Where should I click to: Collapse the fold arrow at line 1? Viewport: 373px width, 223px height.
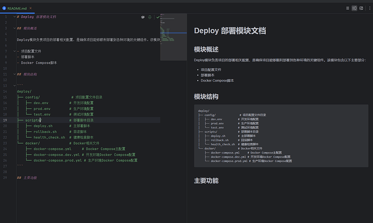[x=14, y=17]
